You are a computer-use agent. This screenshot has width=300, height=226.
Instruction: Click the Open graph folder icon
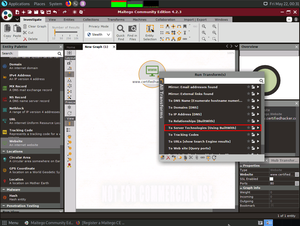coord(30,12)
